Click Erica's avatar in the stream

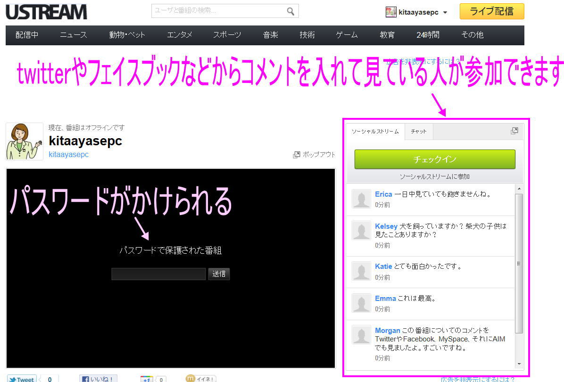(x=361, y=199)
